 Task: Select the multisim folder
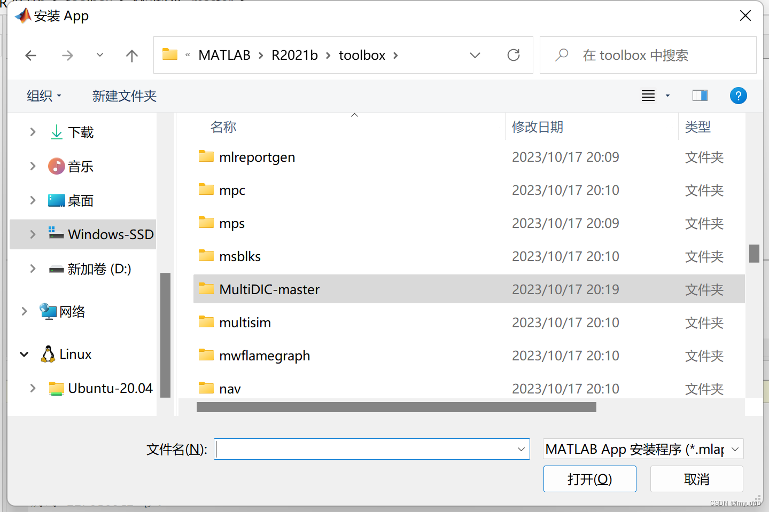point(469,322)
